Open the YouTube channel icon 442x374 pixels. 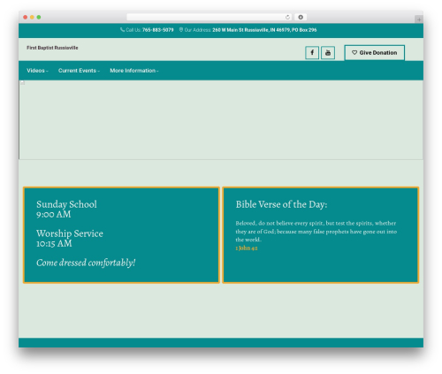[x=328, y=53]
